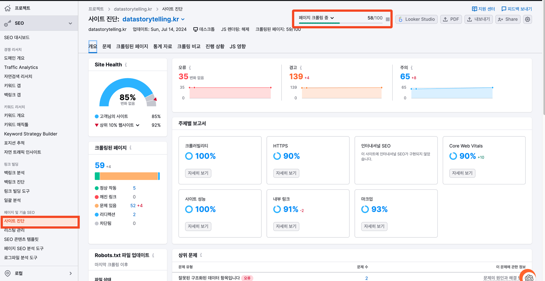The width and height of the screenshot is (545, 281).
Task: Open 백링크 분석 in sidebar
Action: coord(14,173)
